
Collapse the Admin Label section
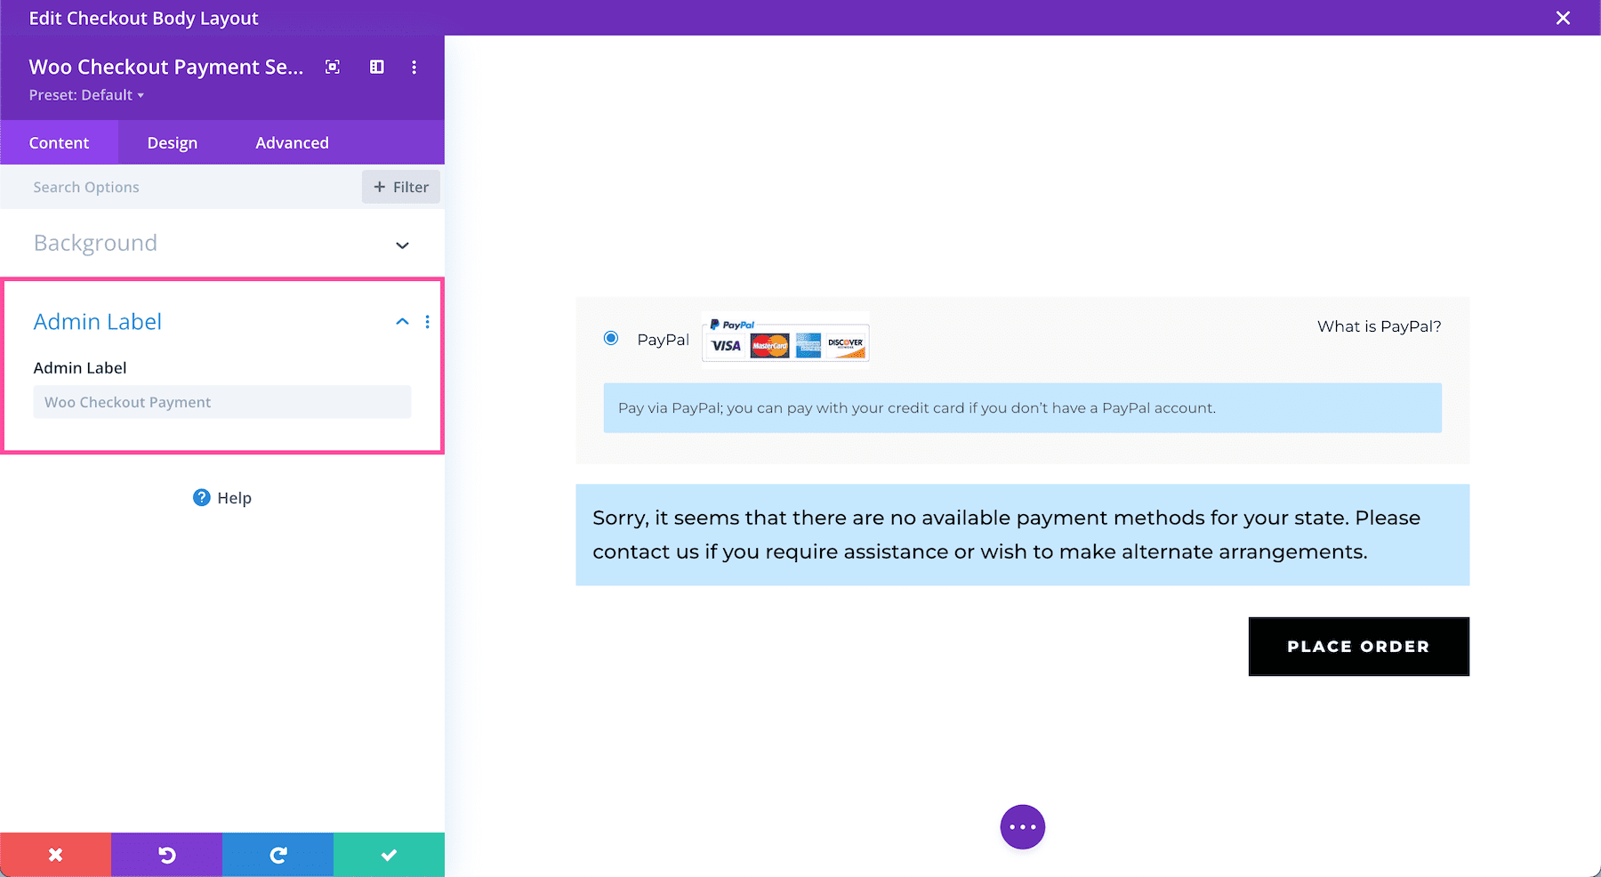point(402,321)
